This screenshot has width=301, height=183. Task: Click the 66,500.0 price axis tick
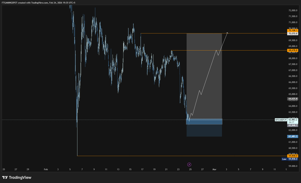(x=293, y=76)
